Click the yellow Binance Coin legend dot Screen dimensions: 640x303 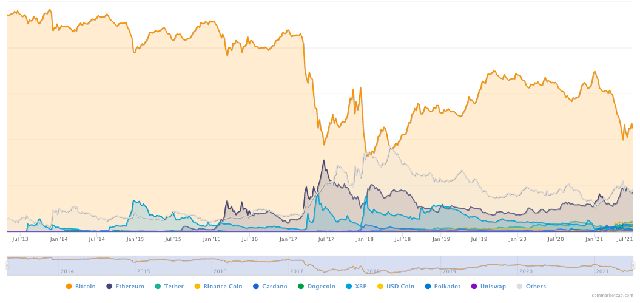pyautogui.click(x=197, y=287)
